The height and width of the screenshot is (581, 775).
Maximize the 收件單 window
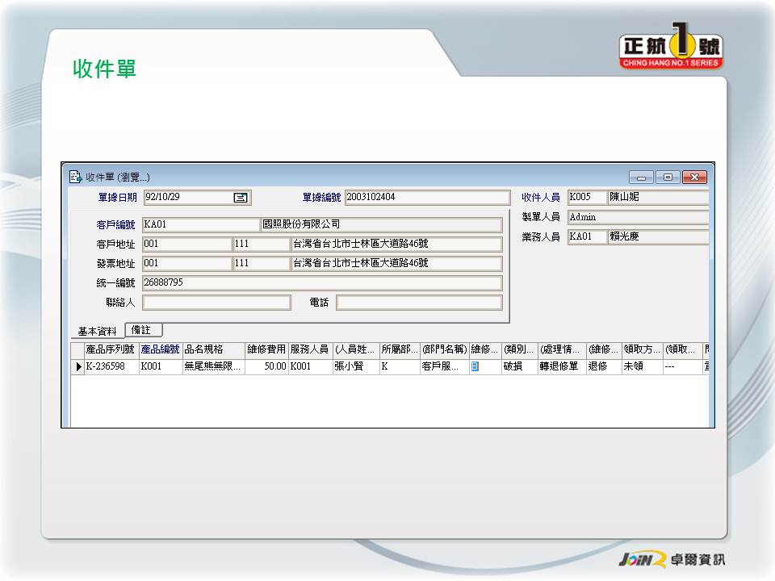(668, 178)
